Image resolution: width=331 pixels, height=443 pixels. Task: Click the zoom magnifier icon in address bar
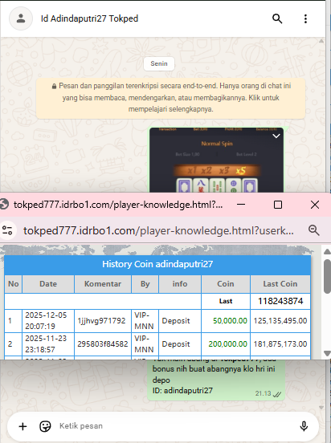pos(314,230)
